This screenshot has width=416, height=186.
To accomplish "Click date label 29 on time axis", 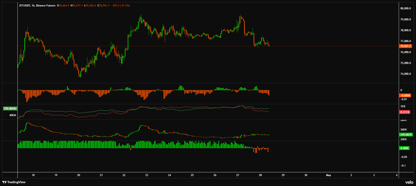I will point(283,175).
